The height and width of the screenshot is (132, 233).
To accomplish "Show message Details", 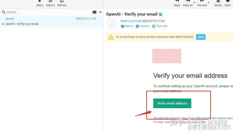I will click(x=127, y=26).
